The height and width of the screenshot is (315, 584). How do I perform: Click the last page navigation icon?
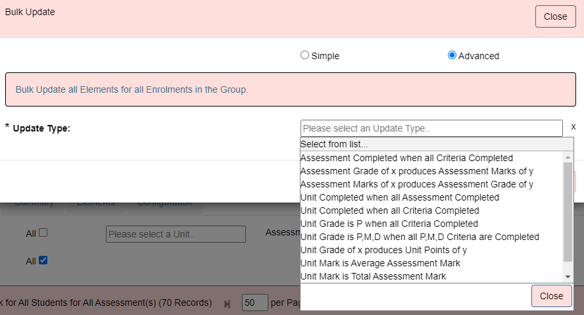click(x=228, y=303)
